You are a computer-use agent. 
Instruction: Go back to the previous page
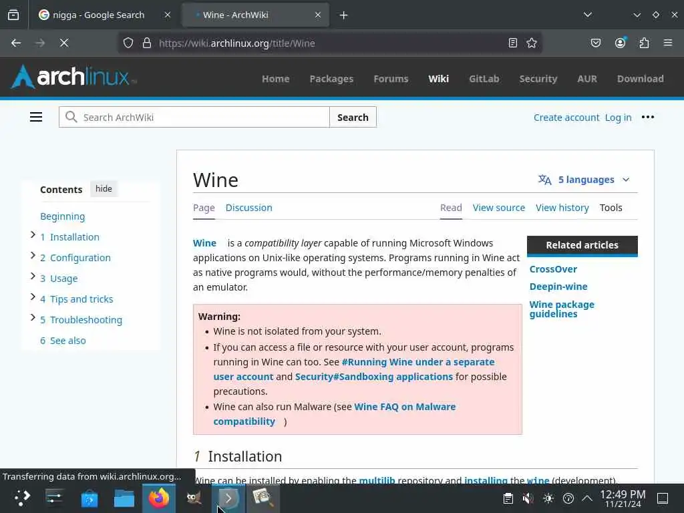click(16, 43)
